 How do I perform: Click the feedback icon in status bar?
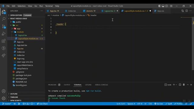pos(186,104)
